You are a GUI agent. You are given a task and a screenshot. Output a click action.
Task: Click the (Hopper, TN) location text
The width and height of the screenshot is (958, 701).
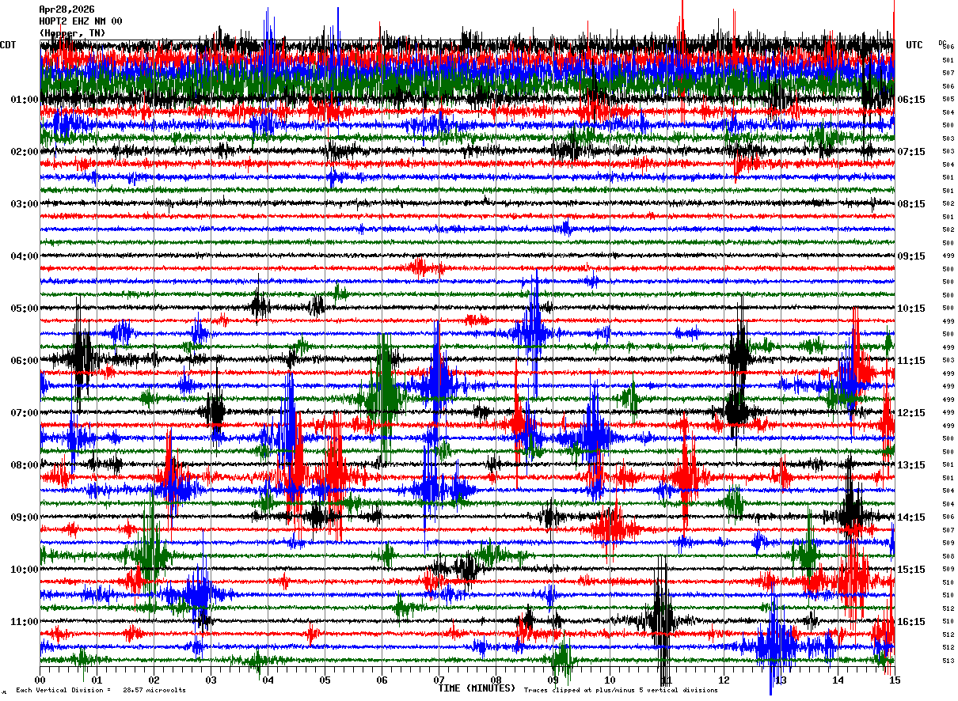pos(72,33)
